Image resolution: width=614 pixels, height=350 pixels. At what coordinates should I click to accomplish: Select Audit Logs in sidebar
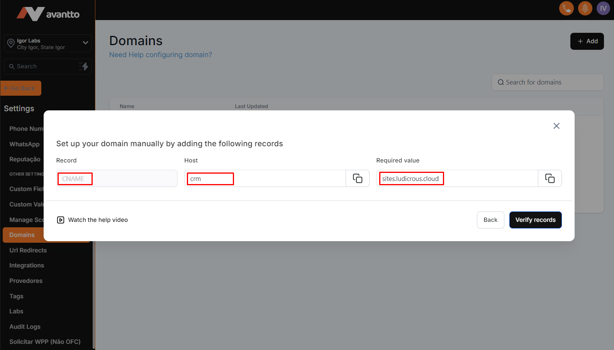(25, 326)
